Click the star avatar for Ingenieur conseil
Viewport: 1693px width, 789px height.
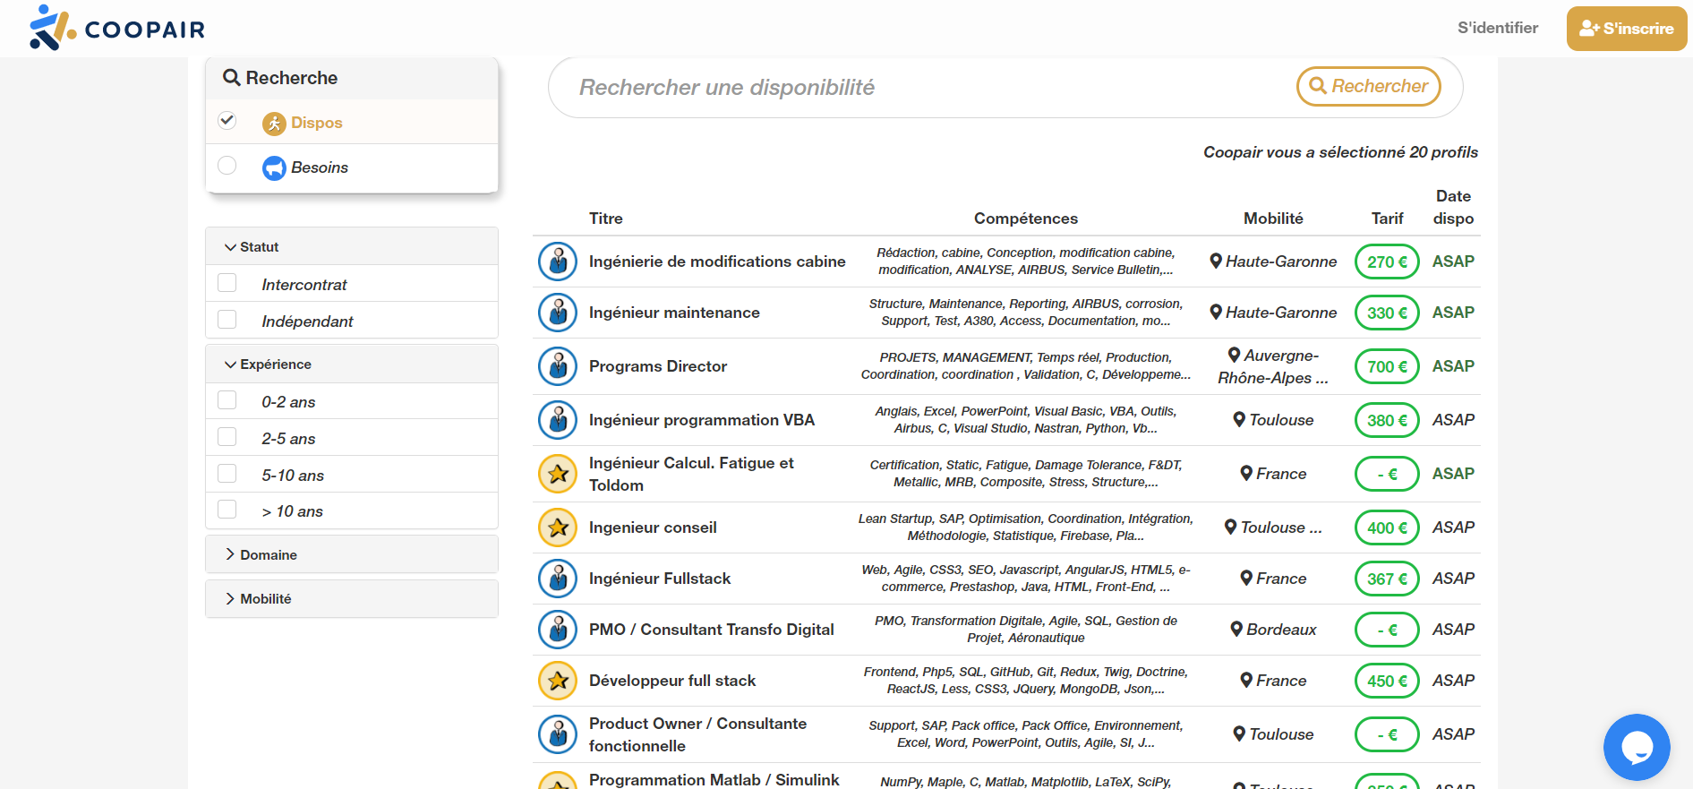tap(558, 527)
